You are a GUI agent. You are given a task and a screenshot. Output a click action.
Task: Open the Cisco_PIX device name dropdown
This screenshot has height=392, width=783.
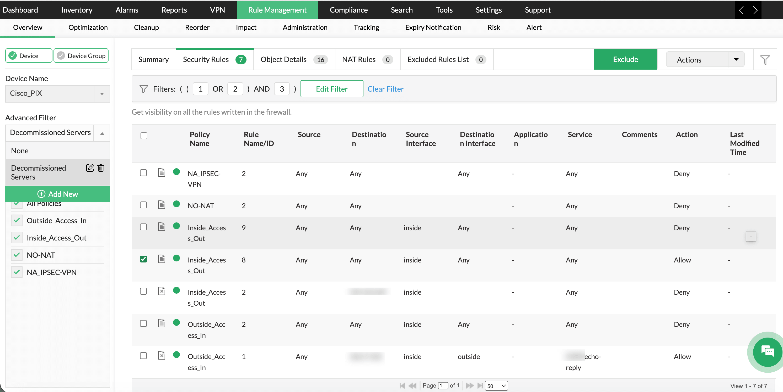[57, 93]
